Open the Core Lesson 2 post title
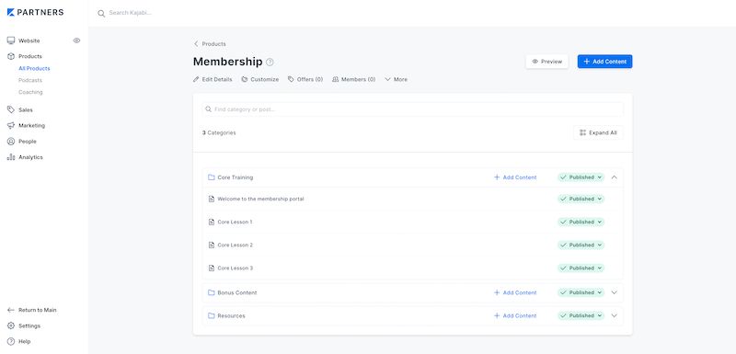This screenshot has height=354, width=736. tap(236, 245)
